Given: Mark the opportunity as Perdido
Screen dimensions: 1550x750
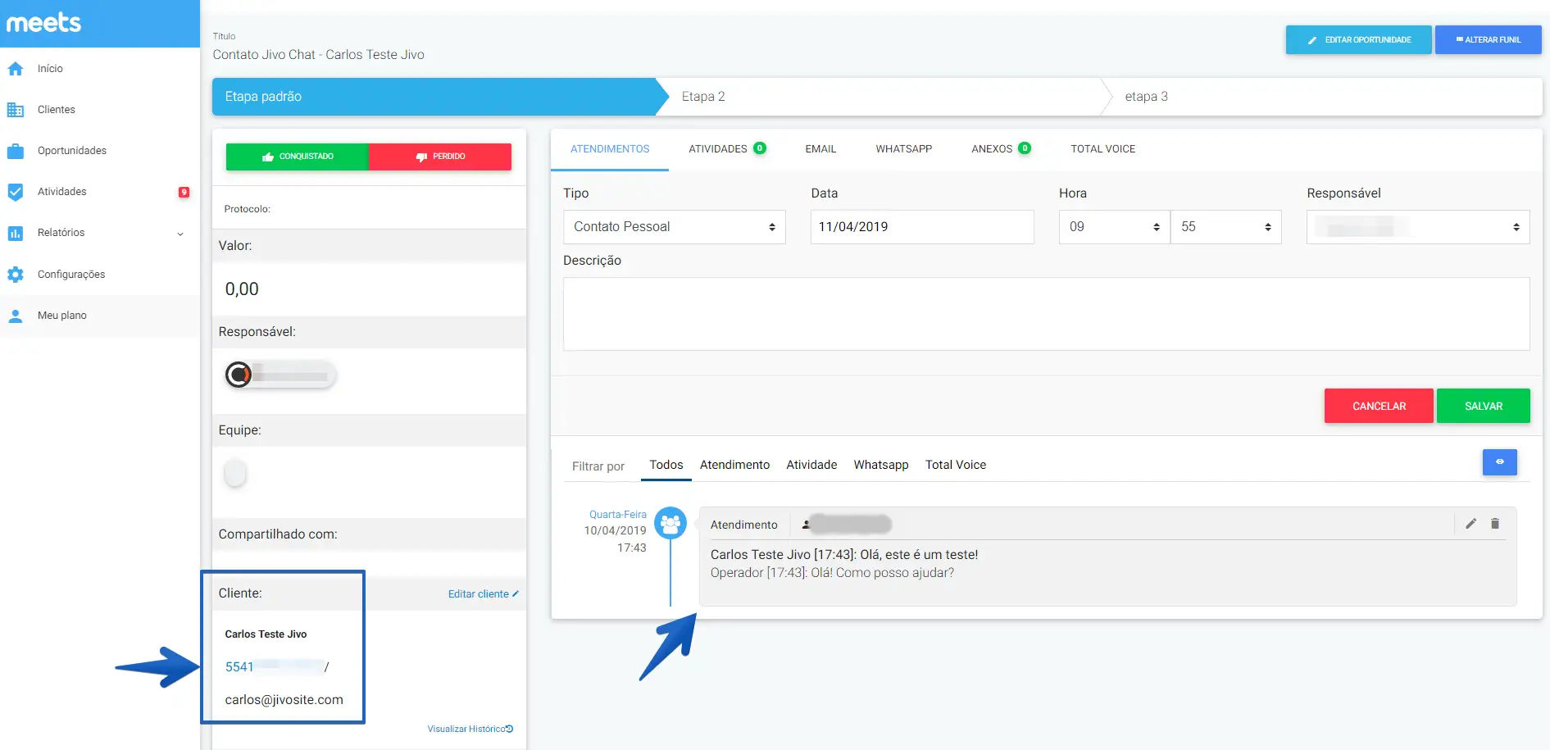Looking at the screenshot, I should 440,157.
